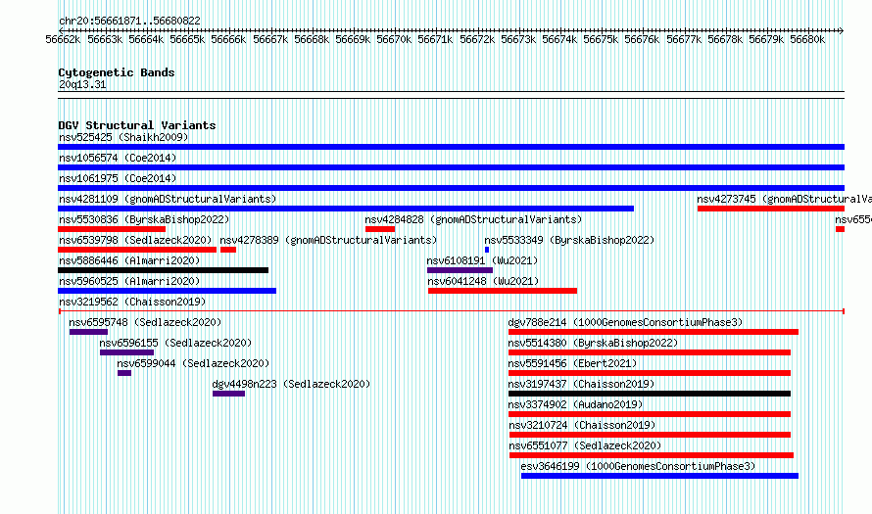Click the nsv5530836 (ByrskaBishop2022) label
This screenshot has width=872, height=514.
(144, 219)
